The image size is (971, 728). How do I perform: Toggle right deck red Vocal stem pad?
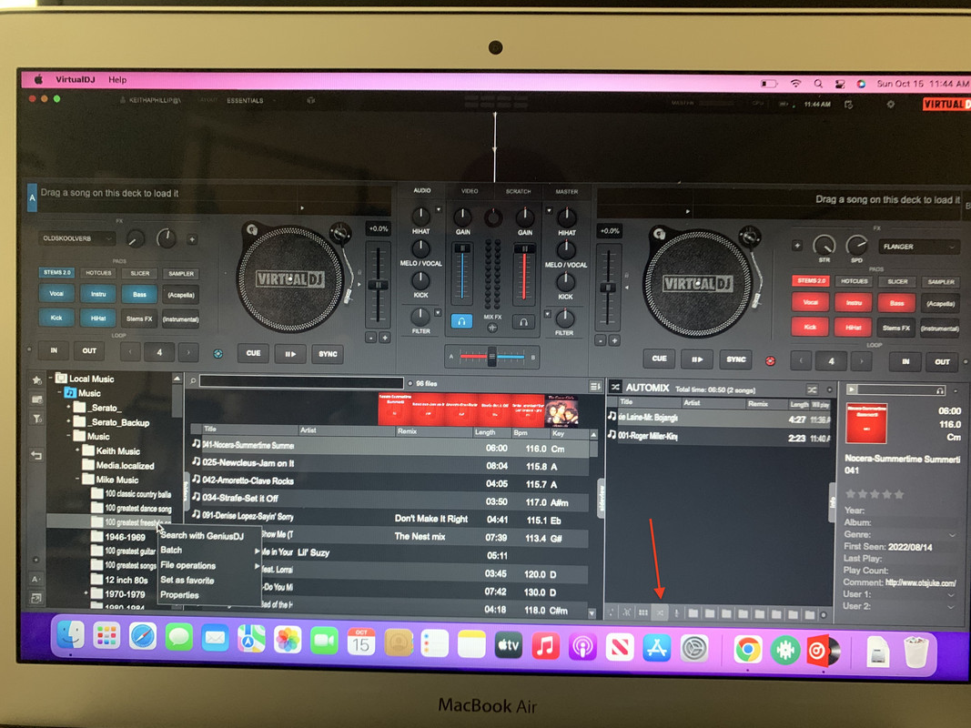[810, 303]
